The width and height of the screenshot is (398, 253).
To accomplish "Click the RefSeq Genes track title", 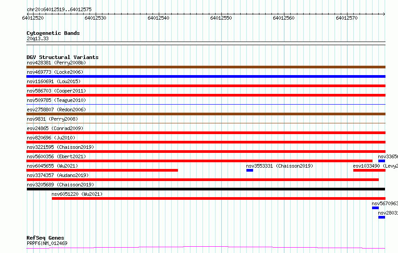I will coord(45,238).
